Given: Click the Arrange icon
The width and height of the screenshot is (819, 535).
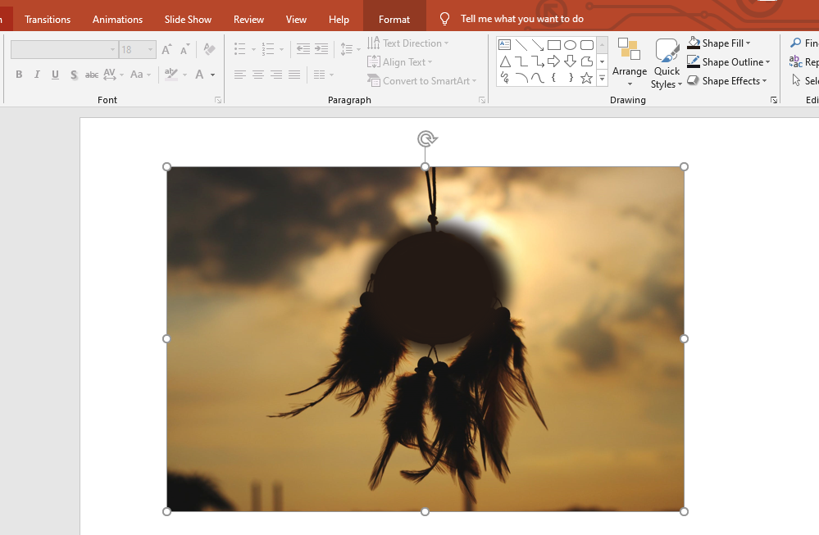Looking at the screenshot, I should click(x=630, y=51).
